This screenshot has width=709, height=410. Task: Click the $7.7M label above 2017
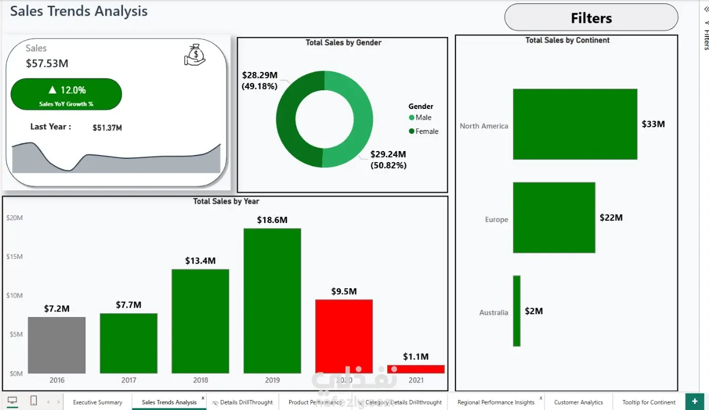(x=129, y=305)
